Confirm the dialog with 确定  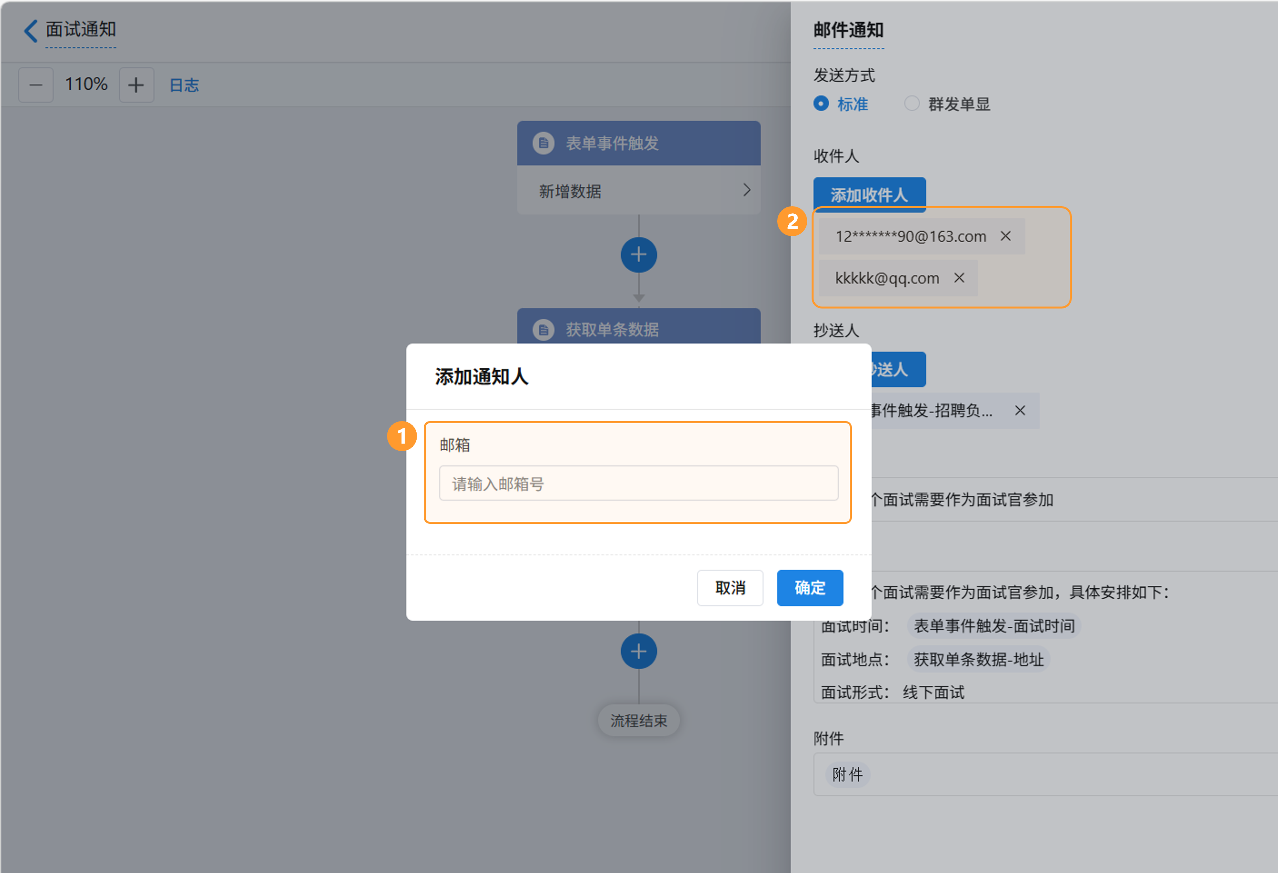(810, 587)
